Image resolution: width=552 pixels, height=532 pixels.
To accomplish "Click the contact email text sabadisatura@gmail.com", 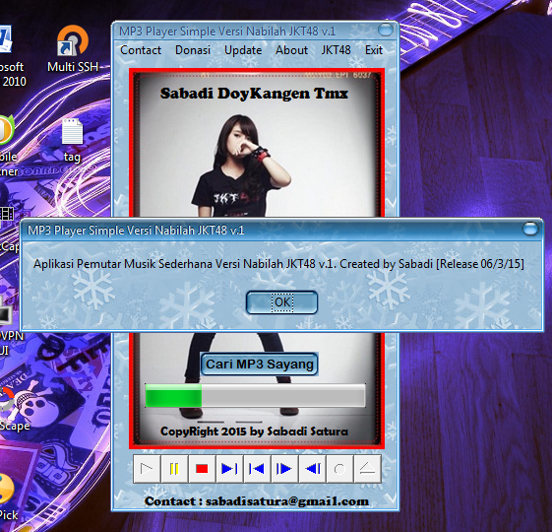I will (287, 501).
